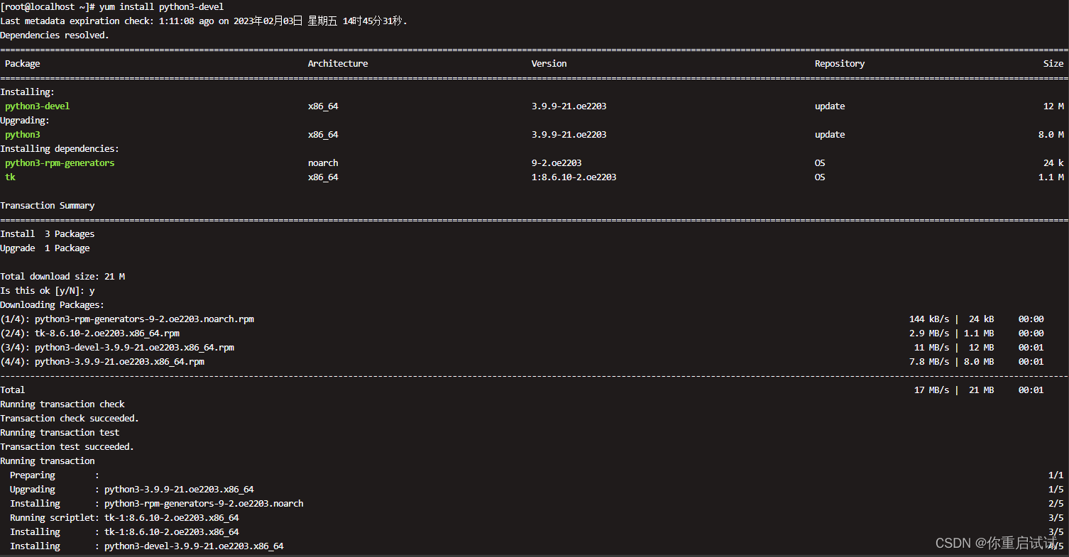
Task: Select the update repository label for python3-devel
Action: point(830,106)
